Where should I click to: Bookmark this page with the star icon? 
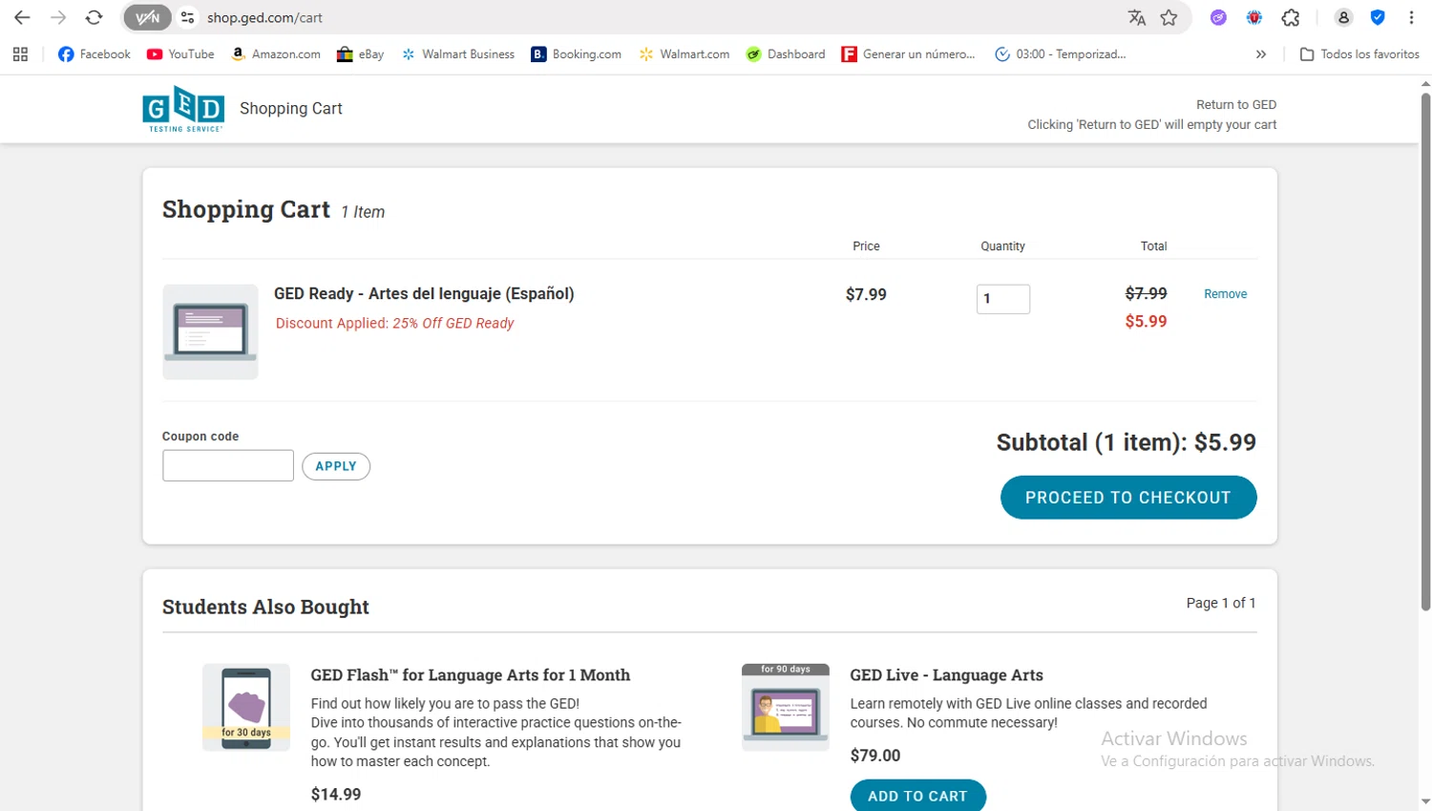(x=1169, y=18)
